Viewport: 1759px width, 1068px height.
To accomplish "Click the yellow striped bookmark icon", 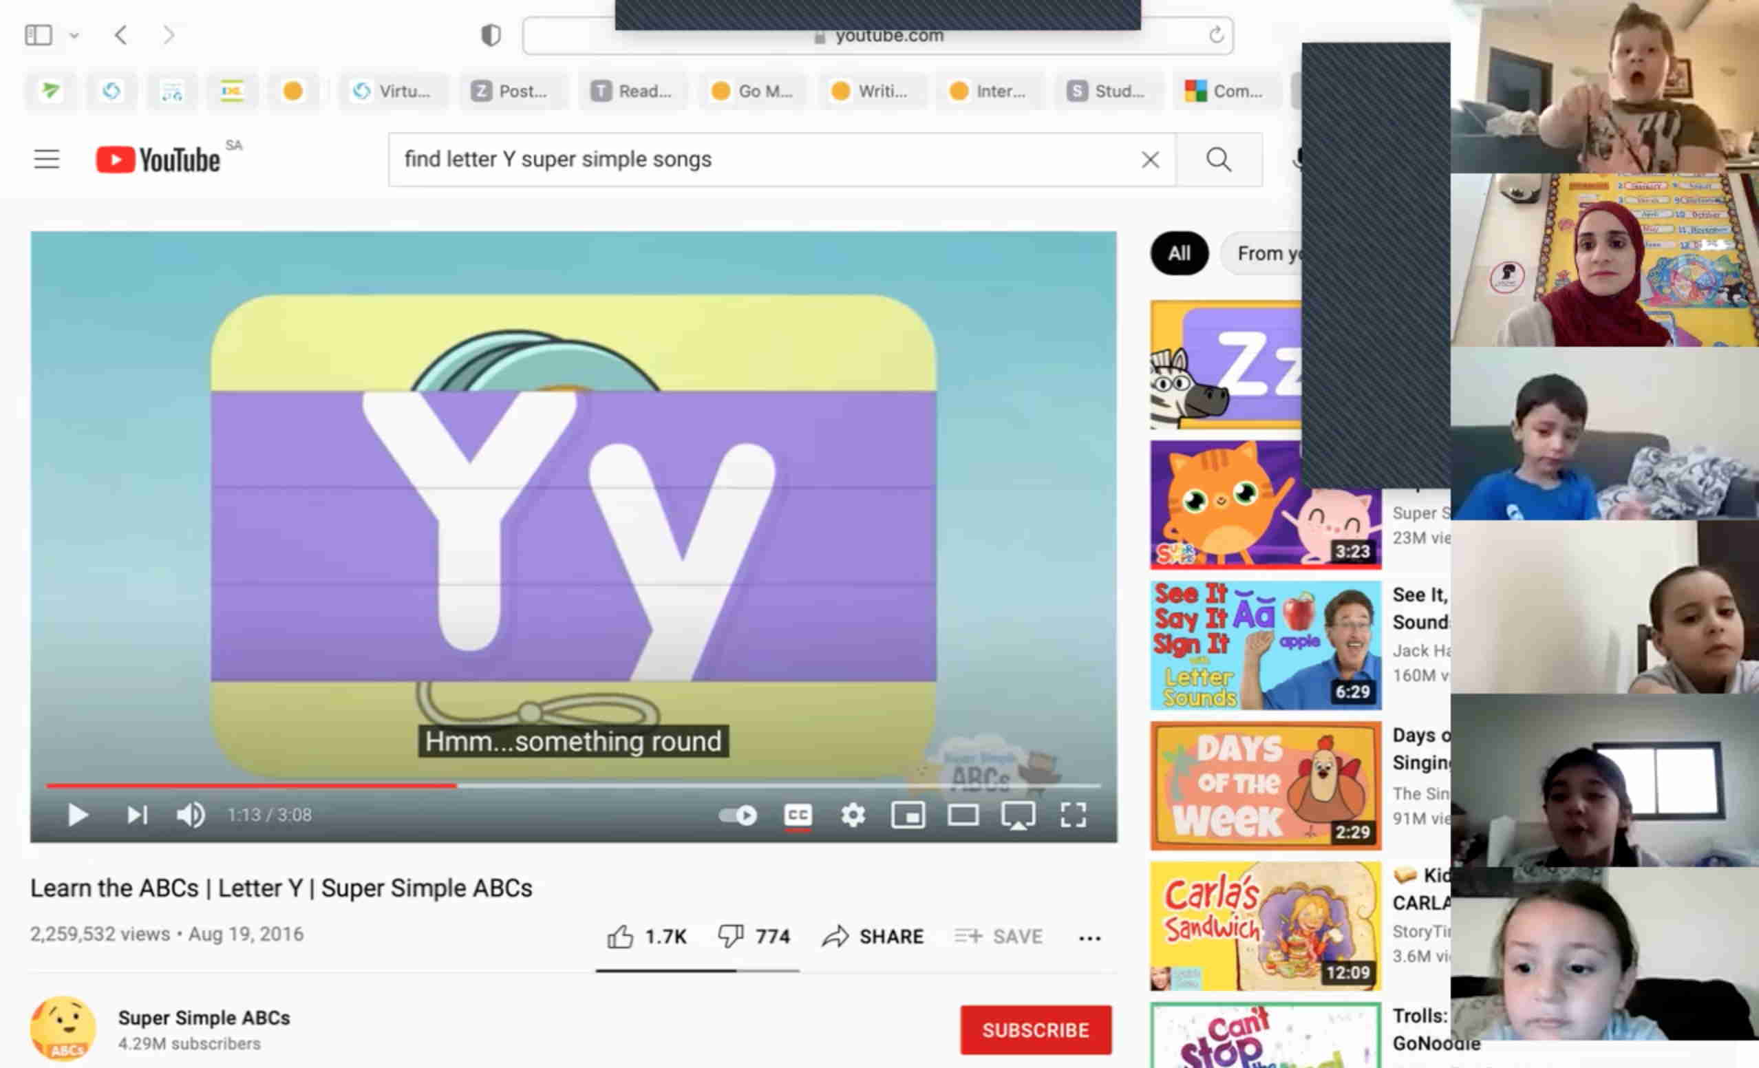I will tap(232, 91).
